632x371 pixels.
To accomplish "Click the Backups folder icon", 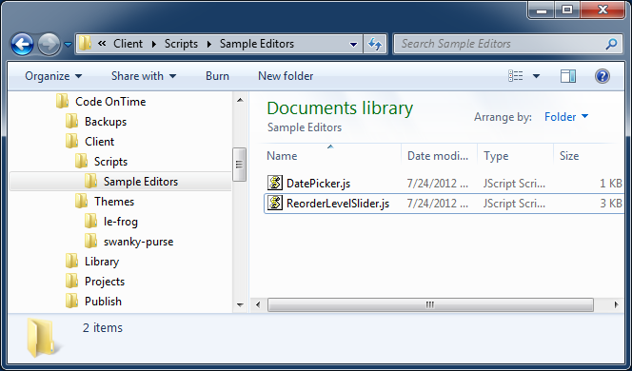I will [x=71, y=121].
